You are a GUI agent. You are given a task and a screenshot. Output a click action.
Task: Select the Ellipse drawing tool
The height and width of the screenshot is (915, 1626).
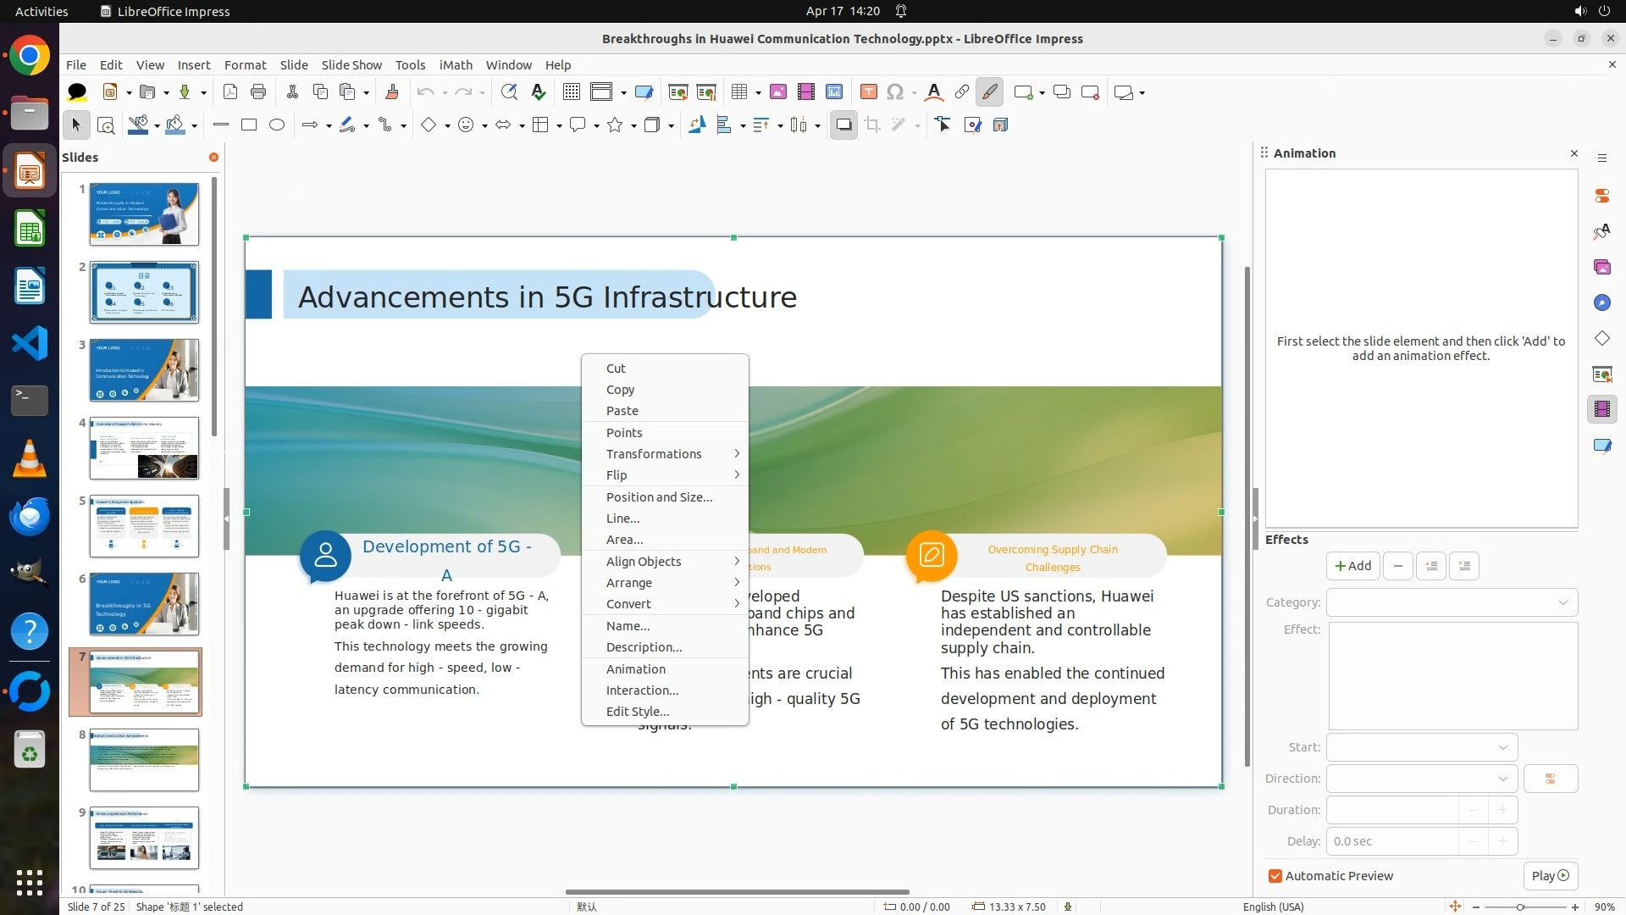click(277, 125)
